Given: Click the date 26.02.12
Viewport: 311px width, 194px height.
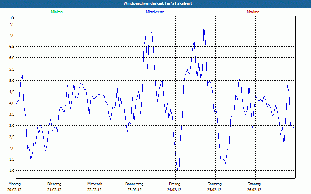Looking at the screenshot, I should tap(254, 190).
